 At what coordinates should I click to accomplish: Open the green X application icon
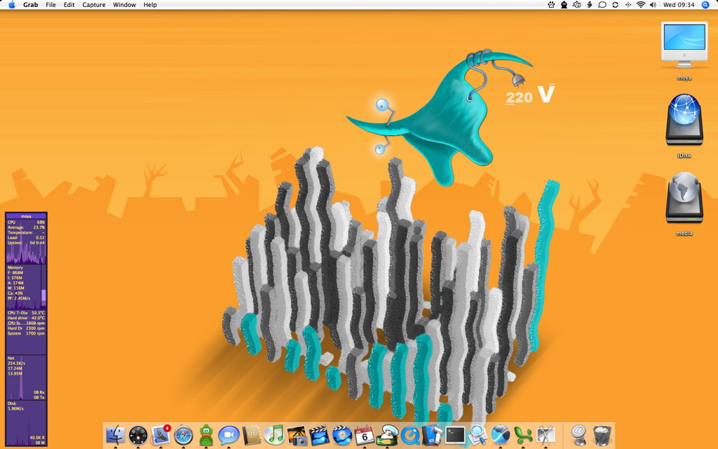[523, 435]
